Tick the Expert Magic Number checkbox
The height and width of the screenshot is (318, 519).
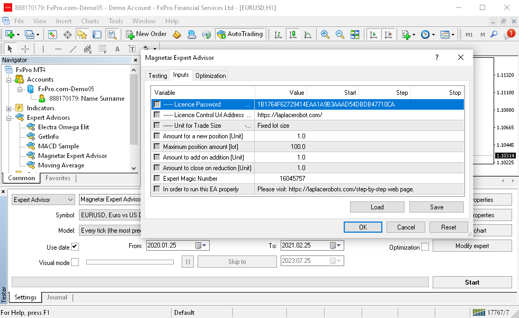tap(157, 179)
